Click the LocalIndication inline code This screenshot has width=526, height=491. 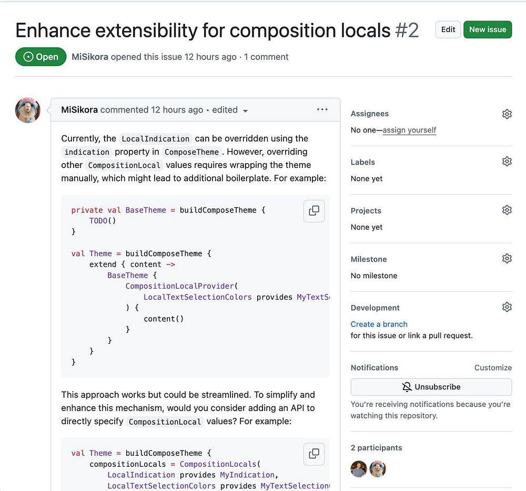coord(155,139)
